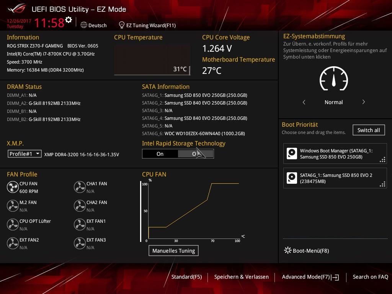Select the Windows Boot Manager boot entry

tap(335, 154)
